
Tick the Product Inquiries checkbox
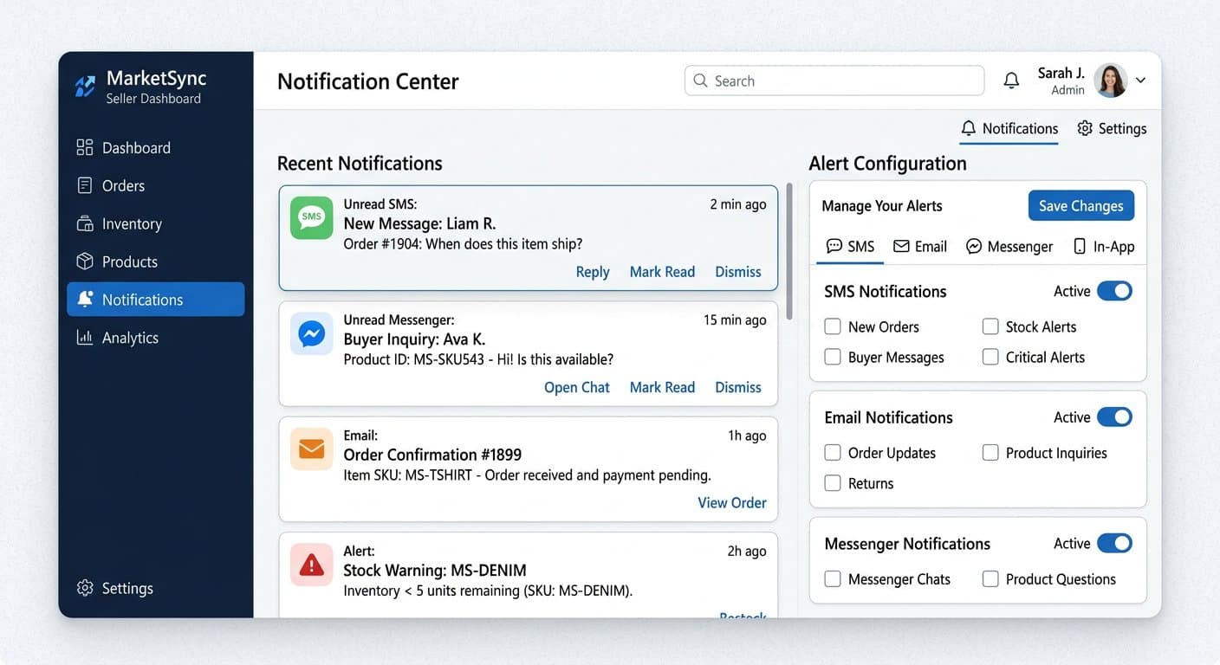click(990, 453)
